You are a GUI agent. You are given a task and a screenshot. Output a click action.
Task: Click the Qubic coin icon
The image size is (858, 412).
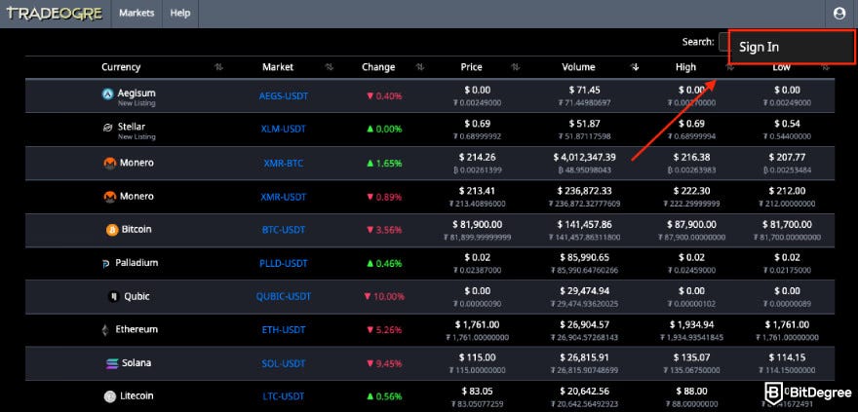point(113,297)
